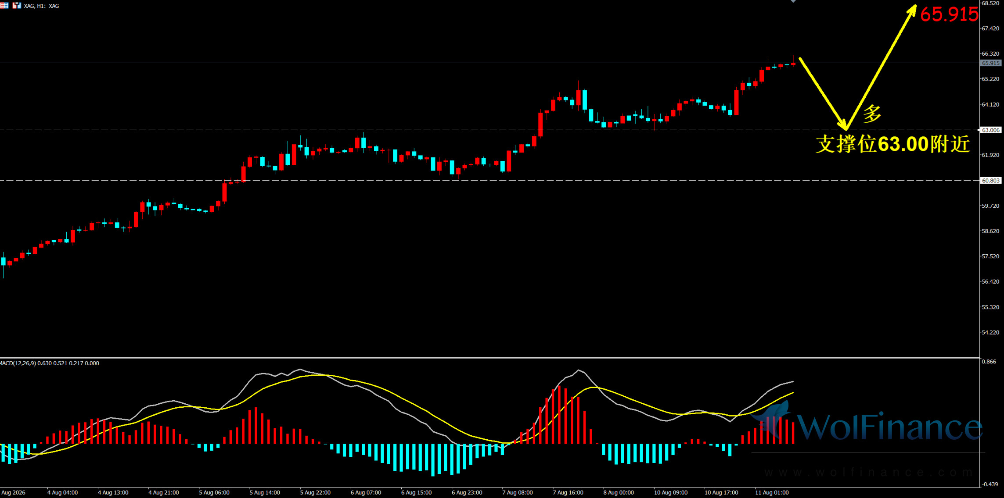Click the 'XAG, H1: XAG' chart title
This screenshot has height=498, width=1004.
(41, 6)
